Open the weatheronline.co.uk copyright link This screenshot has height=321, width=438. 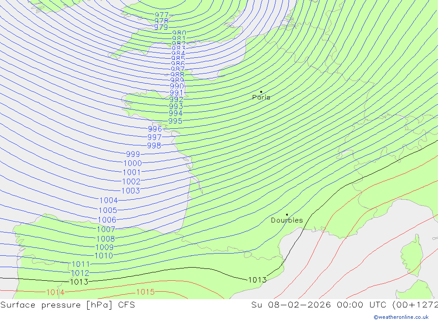click(401, 317)
